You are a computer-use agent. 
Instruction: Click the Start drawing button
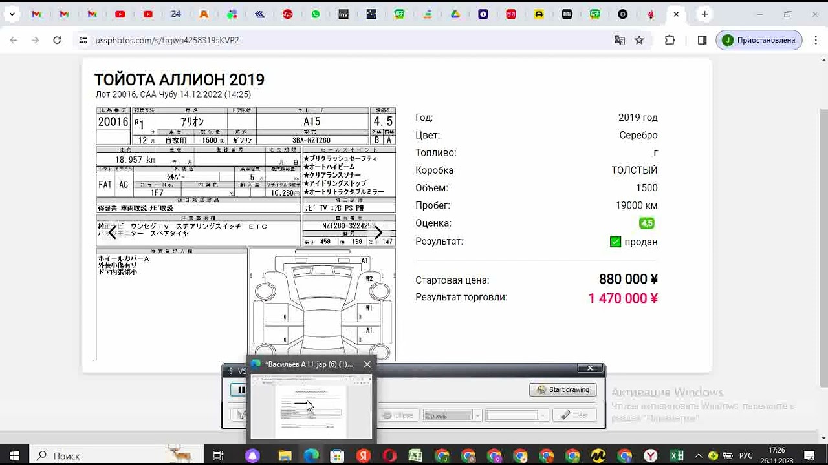point(563,389)
